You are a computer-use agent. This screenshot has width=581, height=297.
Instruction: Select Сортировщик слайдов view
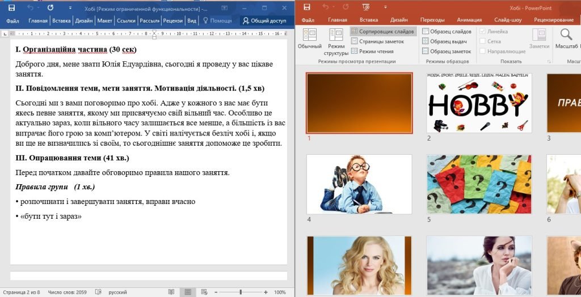pyautogui.click(x=383, y=32)
